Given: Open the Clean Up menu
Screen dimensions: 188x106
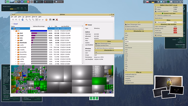Looking at the screenshot, I should pyautogui.click(x=35, y=17).
